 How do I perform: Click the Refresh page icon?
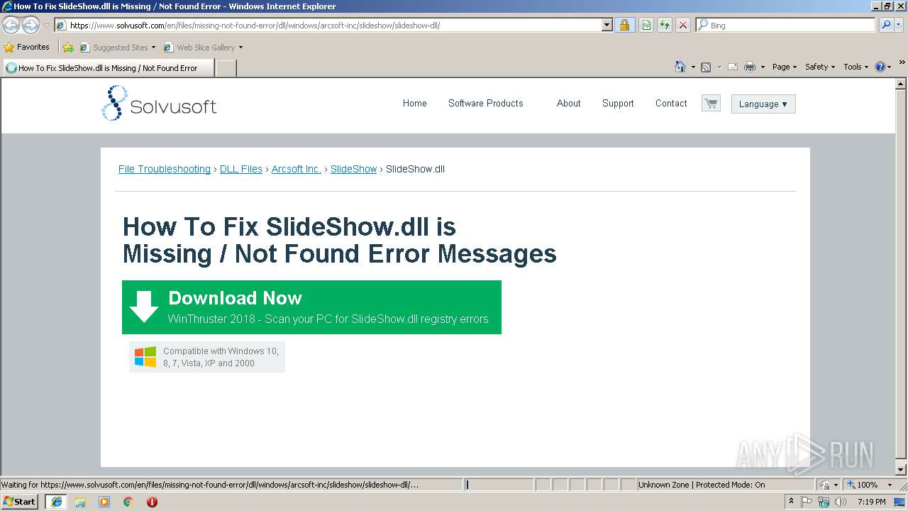[665, 25]
